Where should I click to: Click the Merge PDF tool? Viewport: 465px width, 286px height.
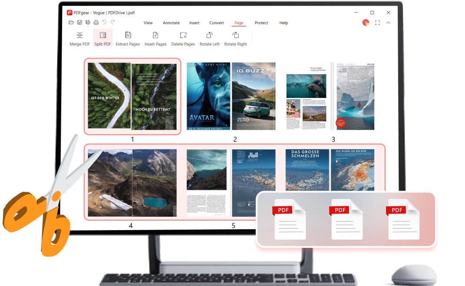click(x=79, y=39)
